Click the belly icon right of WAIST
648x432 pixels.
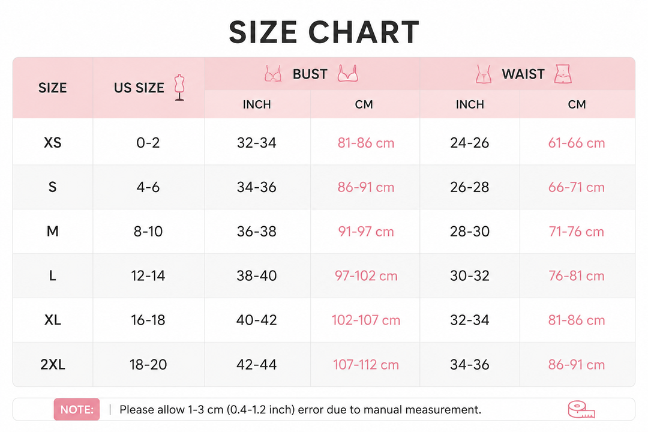(x=563, y=74)
